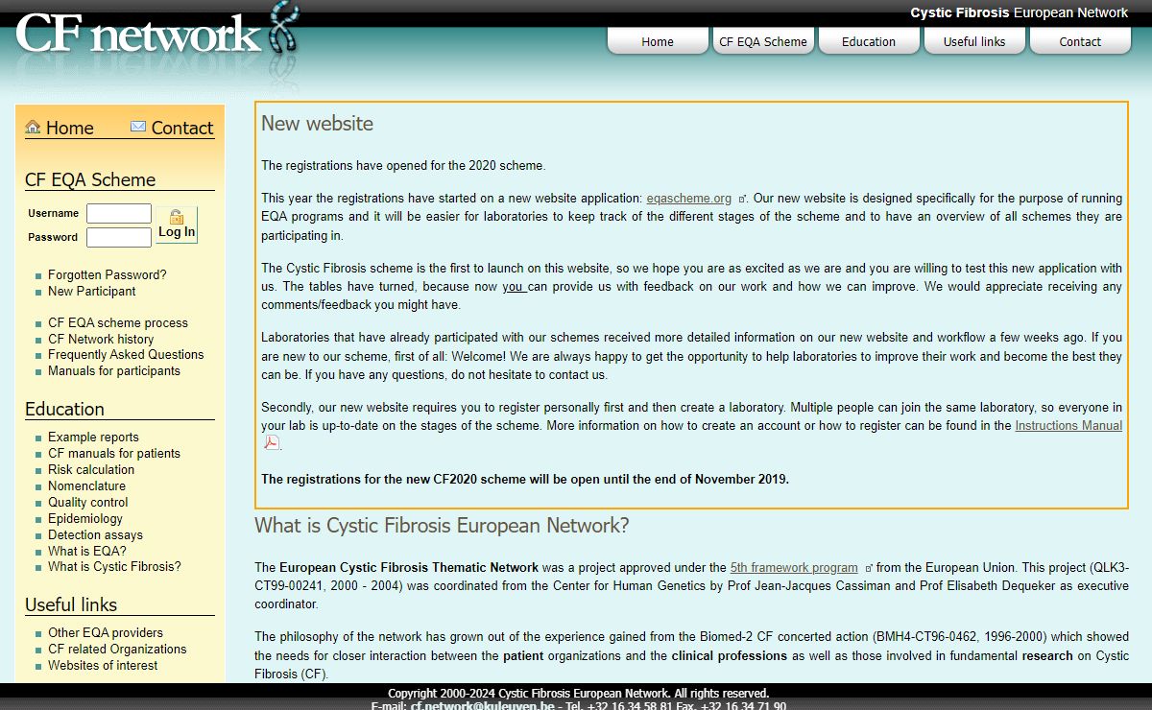1152x710 pixels.
Task: Open the Detection assays link
Action: click(x=95, y=534)
